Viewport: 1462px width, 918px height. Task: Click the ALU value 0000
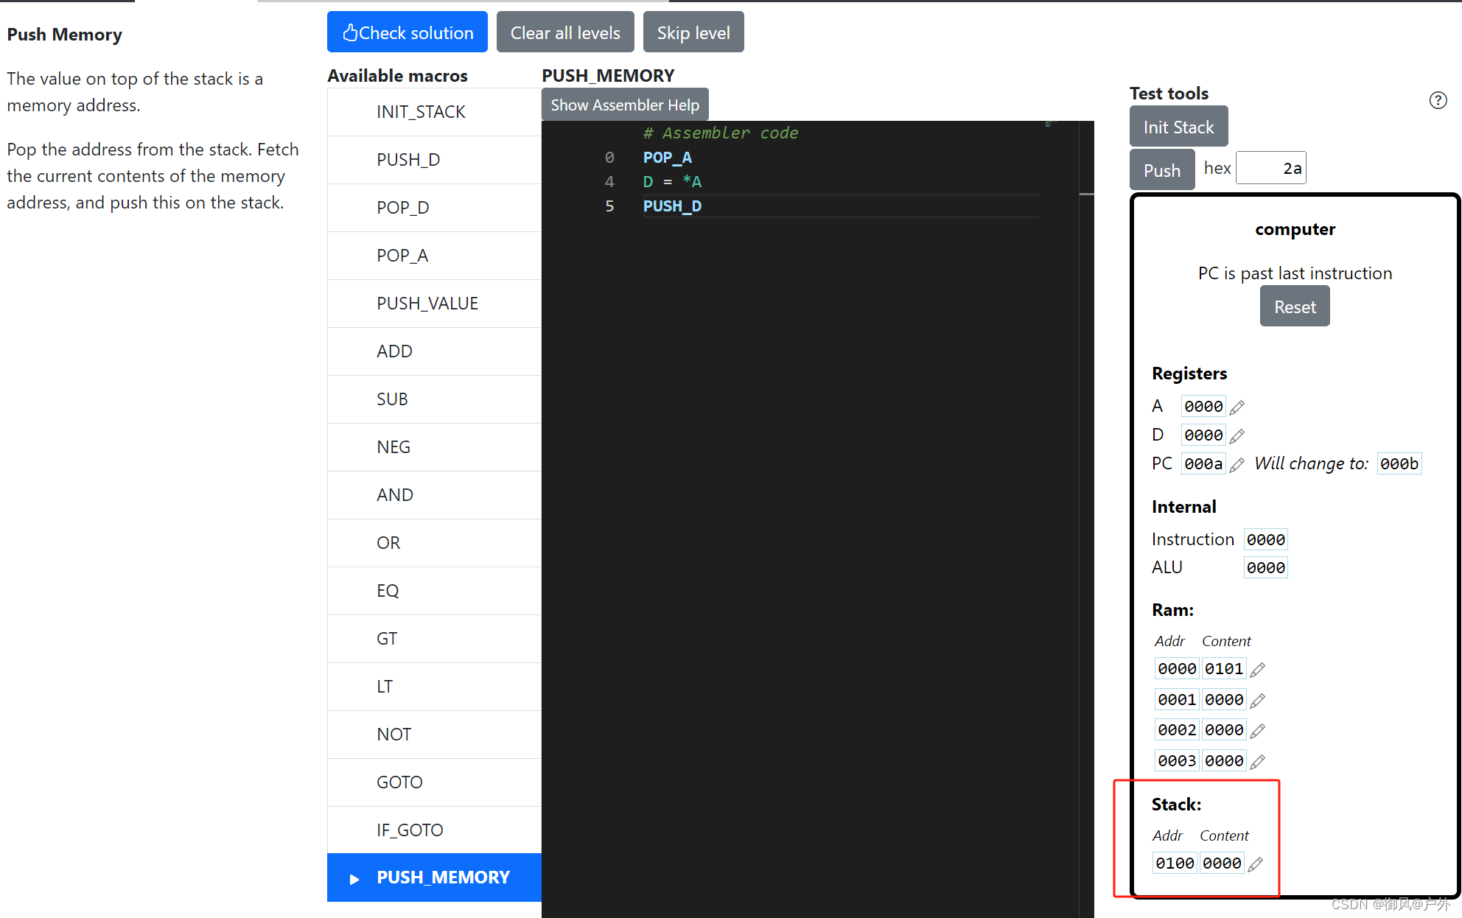pyautogui.click(x=1265, y=568)
